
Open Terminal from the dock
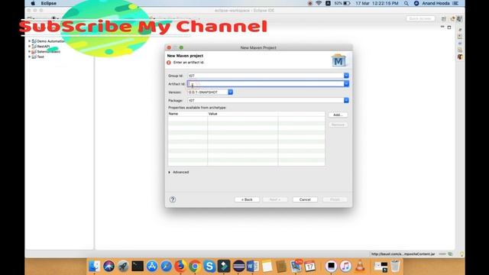coord(138,266)
